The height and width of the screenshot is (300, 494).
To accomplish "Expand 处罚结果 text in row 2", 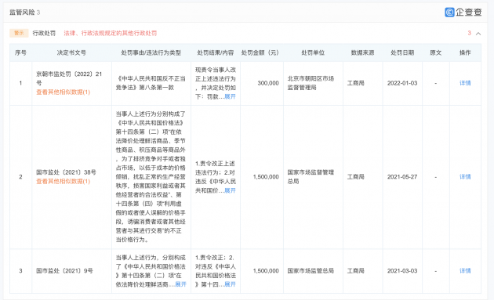I will (230, 190).
